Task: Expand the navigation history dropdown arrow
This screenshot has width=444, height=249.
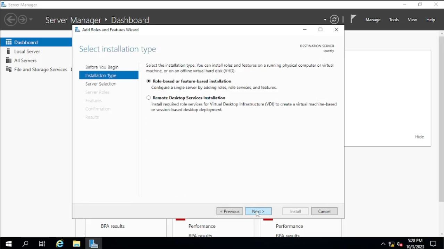Action: (31, 19)
